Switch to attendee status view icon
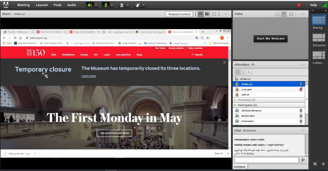The image size is (328, 171). click(x=250, y=72)
